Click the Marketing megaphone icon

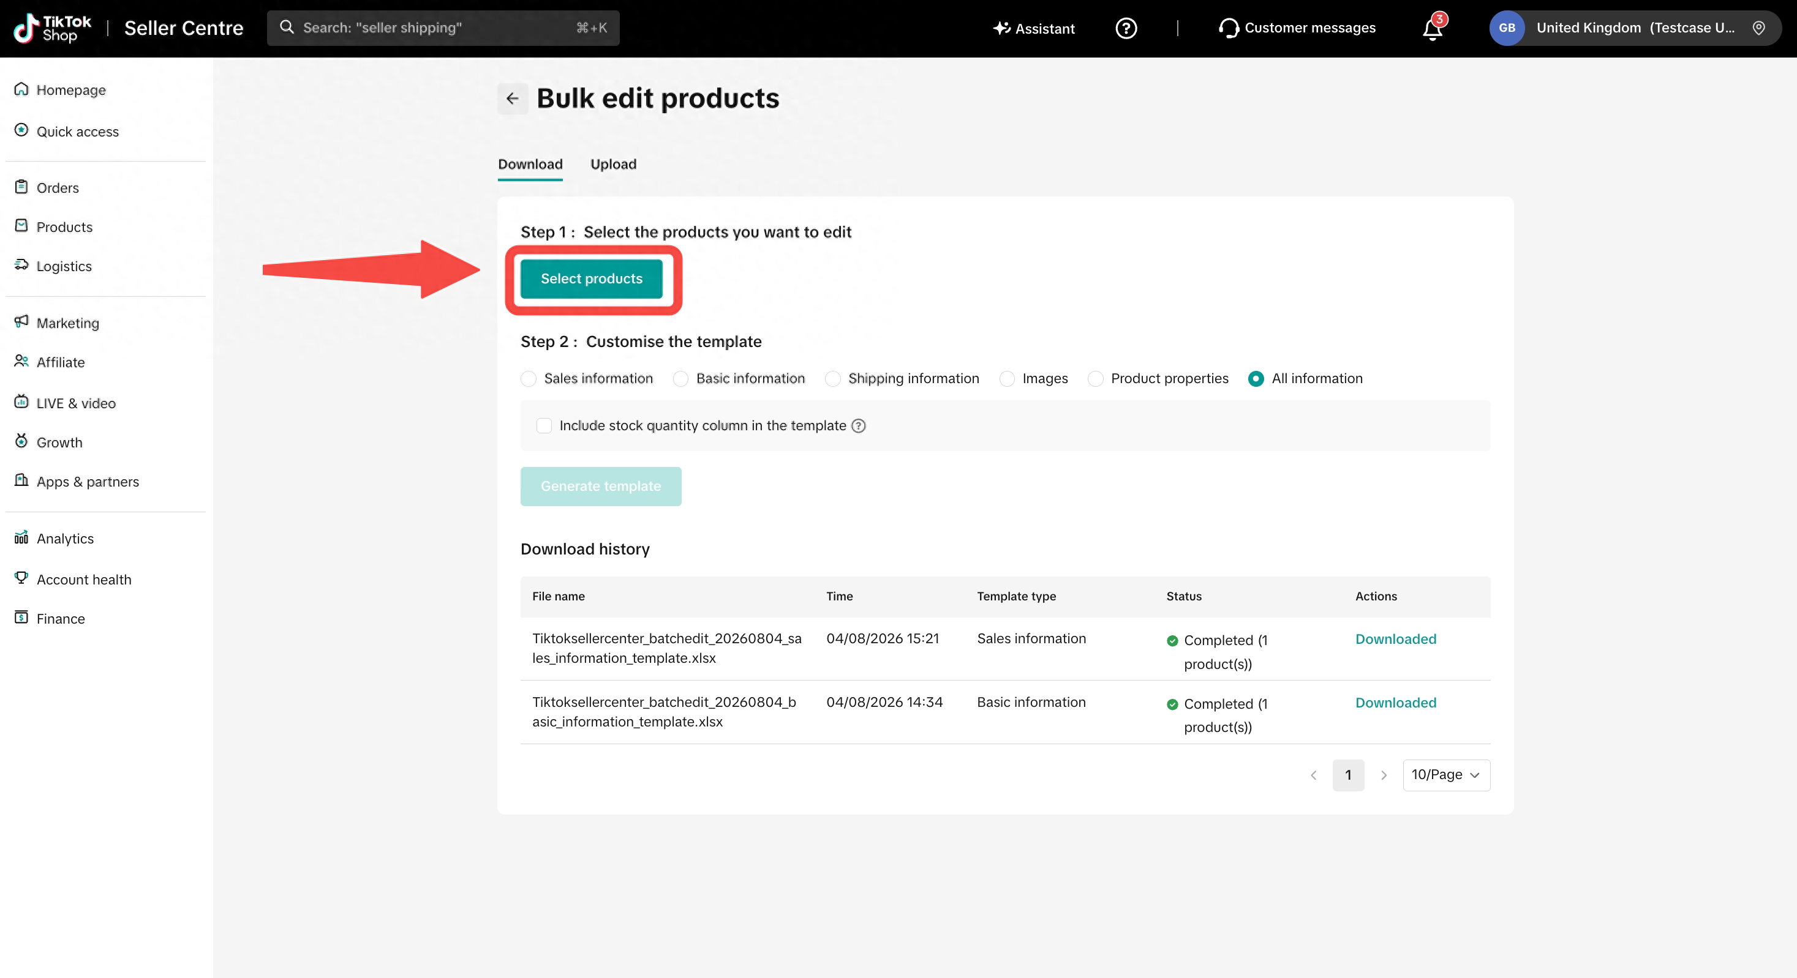click(x=21, y=321)
